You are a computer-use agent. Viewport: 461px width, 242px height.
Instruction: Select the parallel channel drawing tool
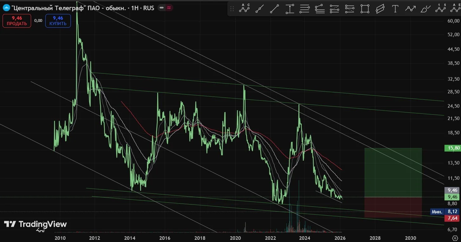point(380,9)
